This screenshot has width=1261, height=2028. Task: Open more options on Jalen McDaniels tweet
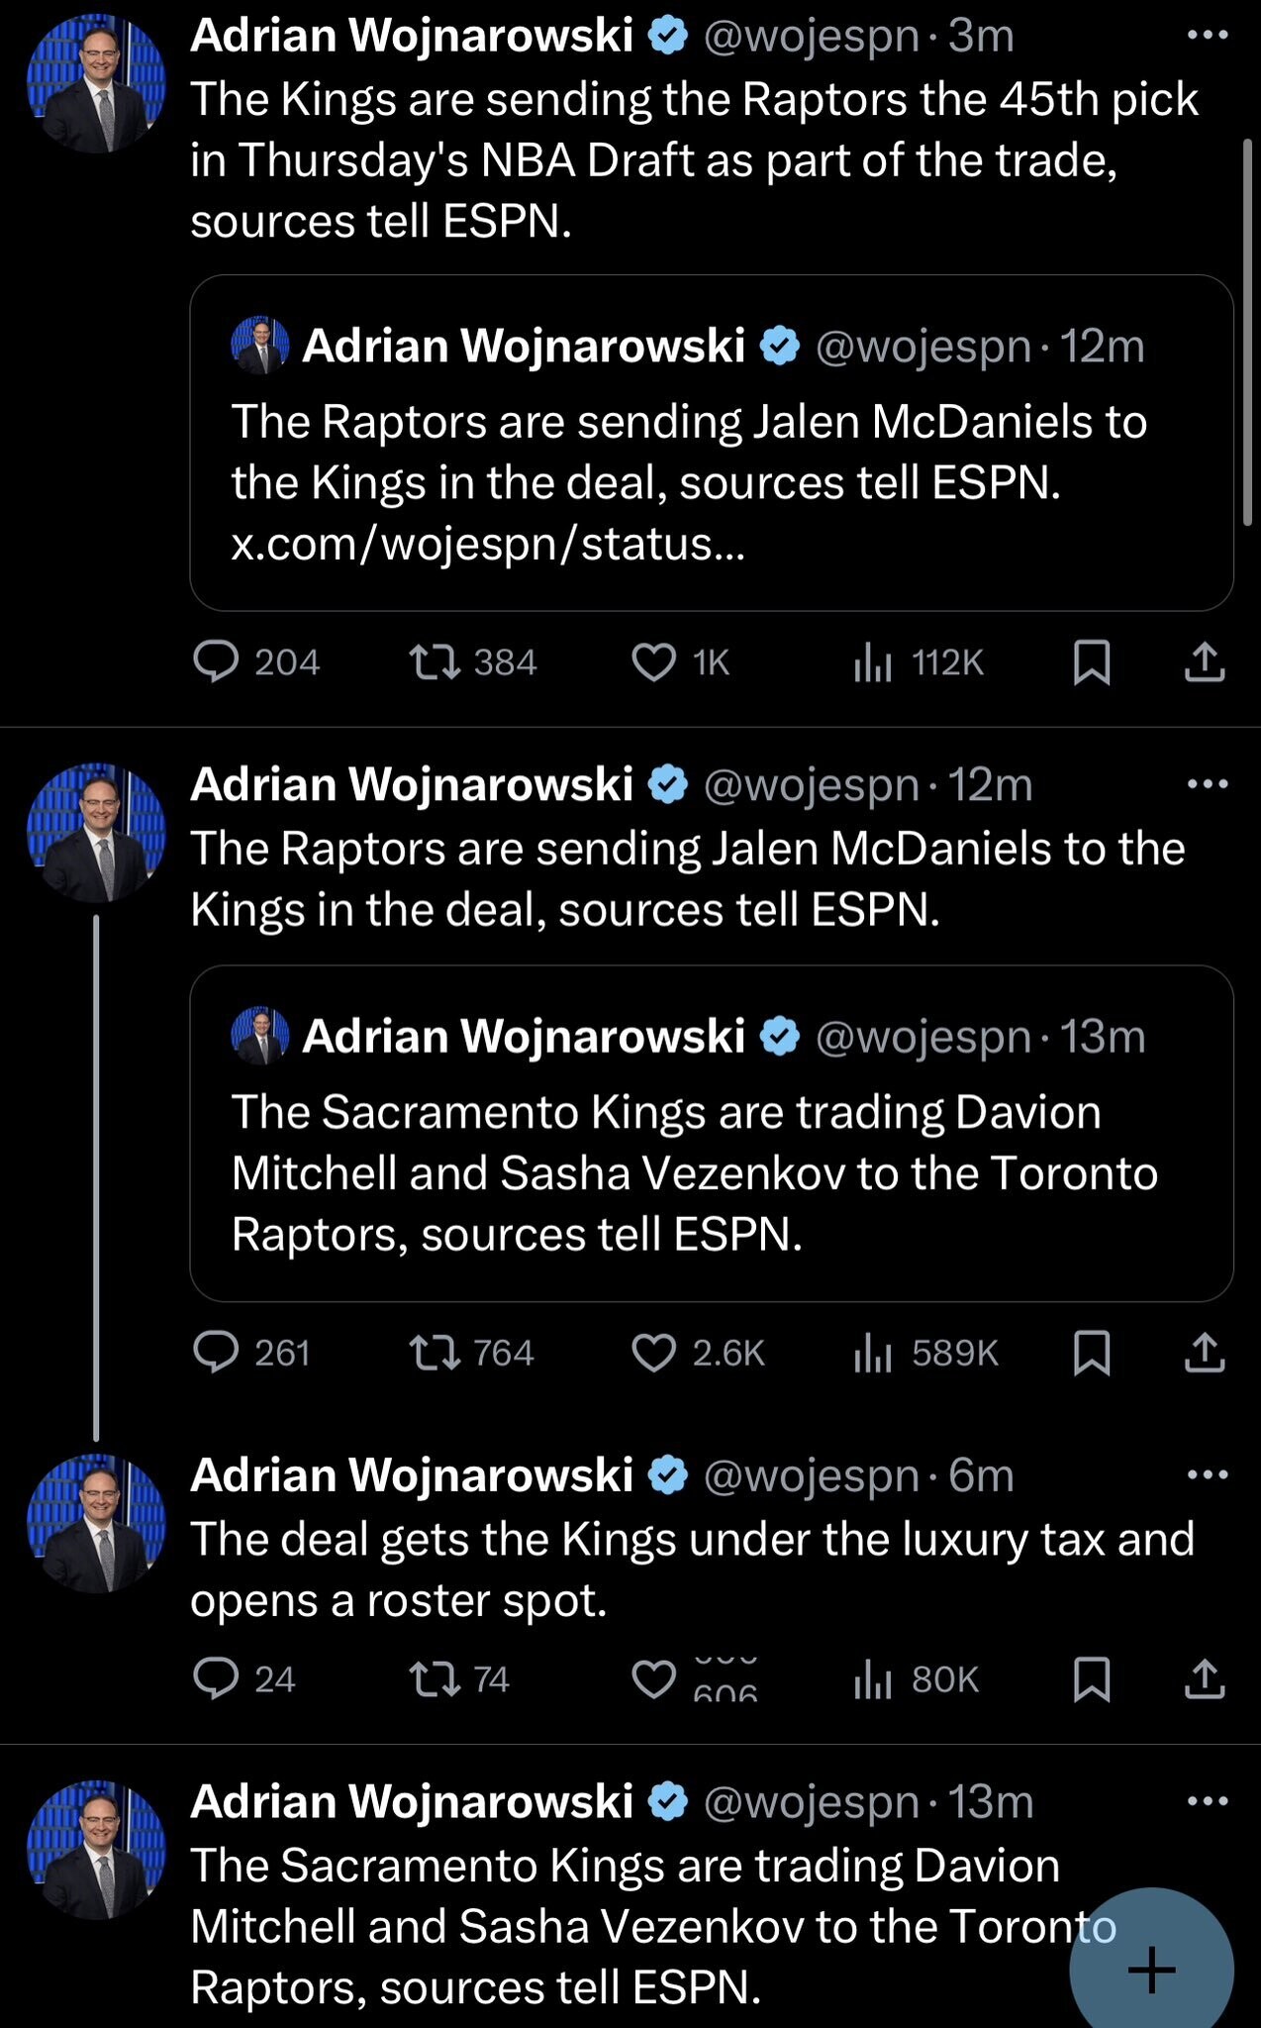point(1208,784)
